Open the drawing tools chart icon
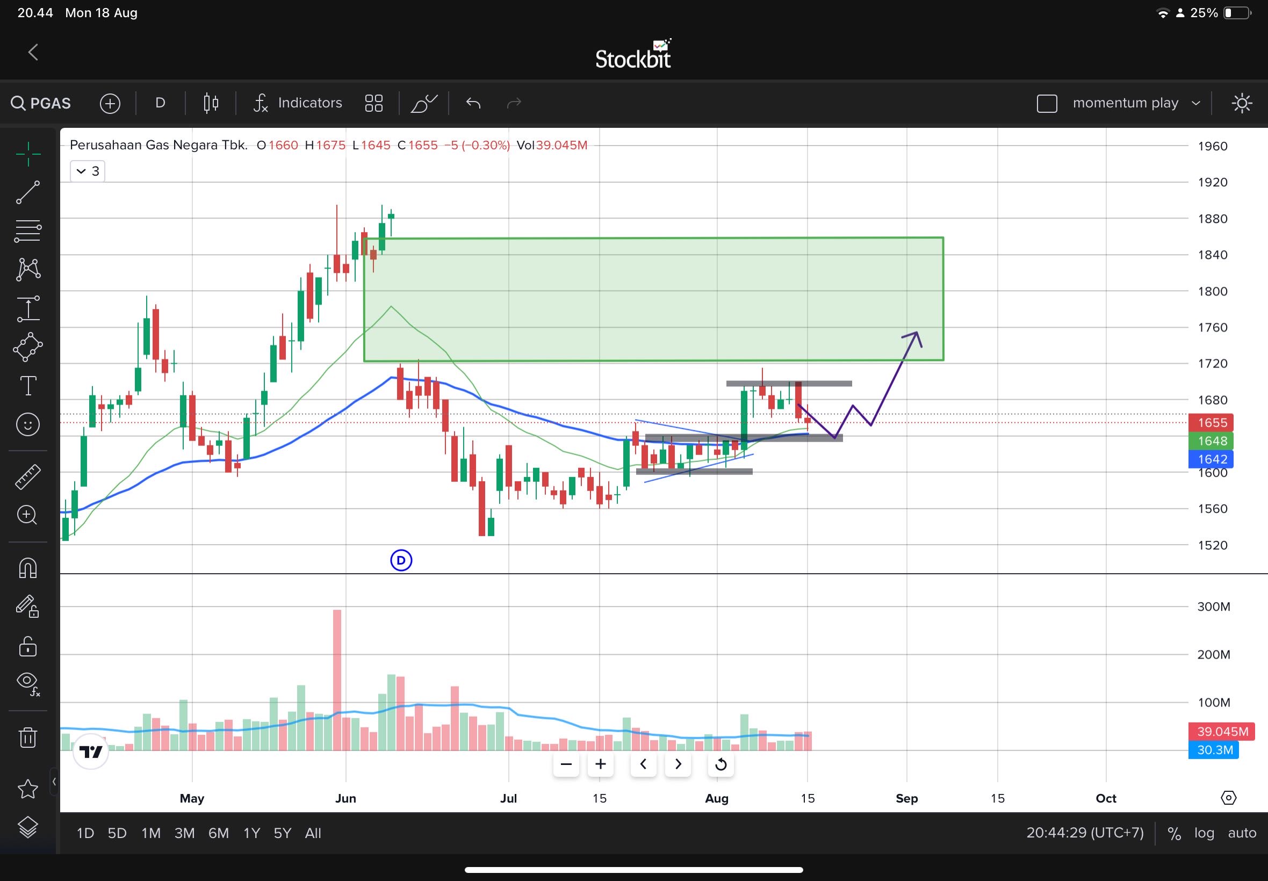1268x881 pixels. tap(424, 103)
